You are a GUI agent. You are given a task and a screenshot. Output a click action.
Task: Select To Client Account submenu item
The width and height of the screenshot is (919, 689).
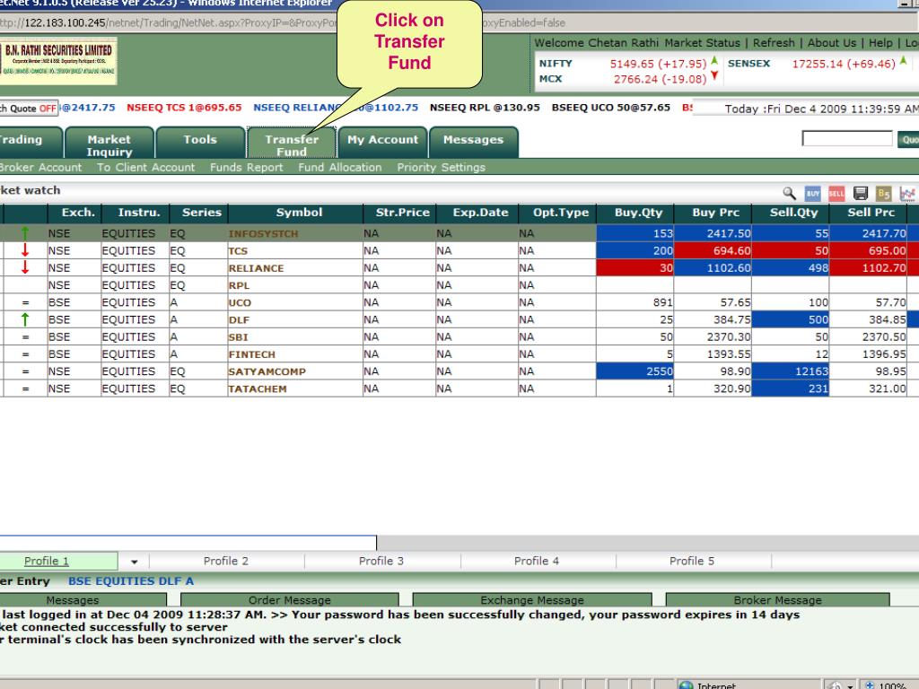click(146, 168)
